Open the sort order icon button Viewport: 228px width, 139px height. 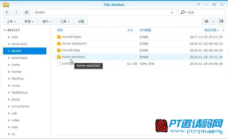pos(221,21)
